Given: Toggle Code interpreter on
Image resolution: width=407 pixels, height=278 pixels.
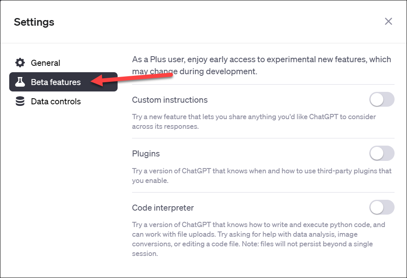Looking at the screenshot, I should click(x=382, y=207).
